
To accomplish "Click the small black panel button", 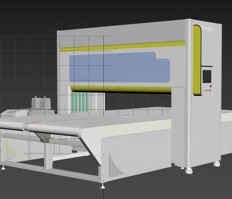I will point(210,90).
